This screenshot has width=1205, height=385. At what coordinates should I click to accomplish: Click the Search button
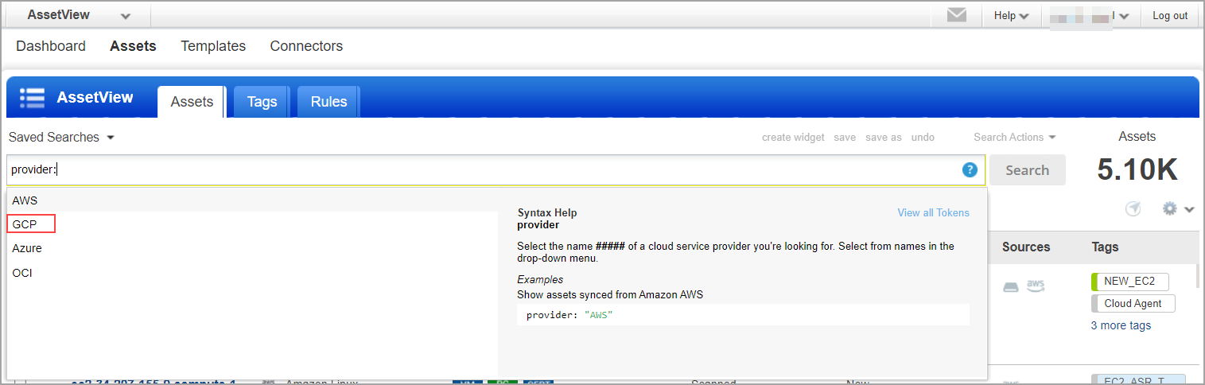[x=1027, y=170]
